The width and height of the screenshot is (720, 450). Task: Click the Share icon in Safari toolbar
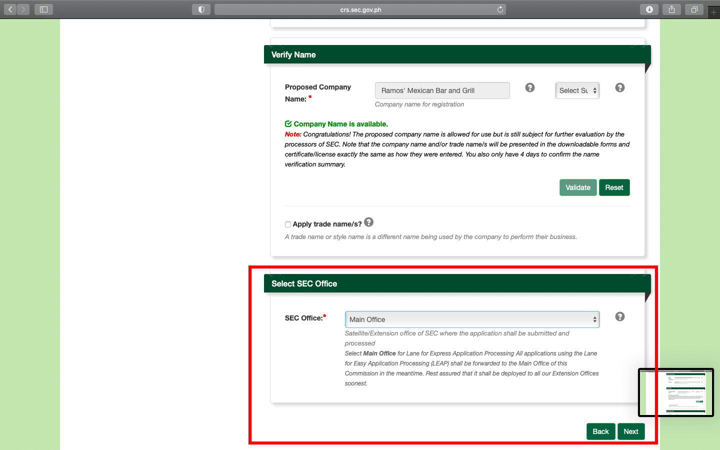[671, 9]
